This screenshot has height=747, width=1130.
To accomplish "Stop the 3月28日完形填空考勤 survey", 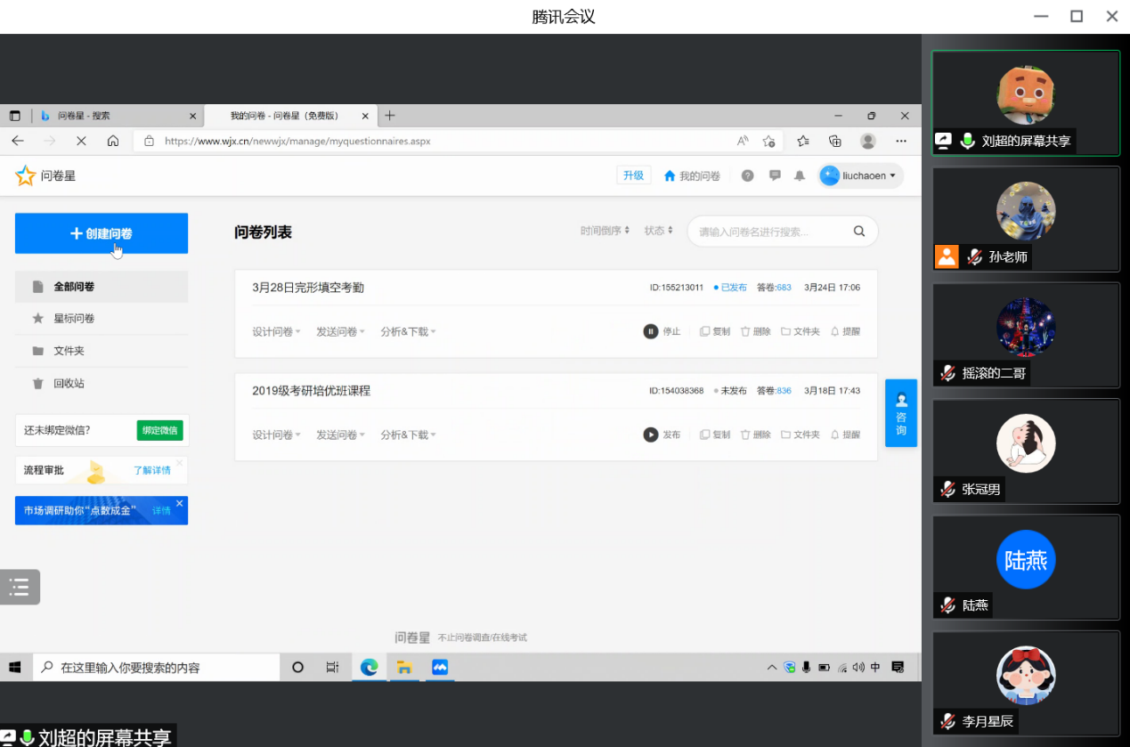I will click(663, 331).
